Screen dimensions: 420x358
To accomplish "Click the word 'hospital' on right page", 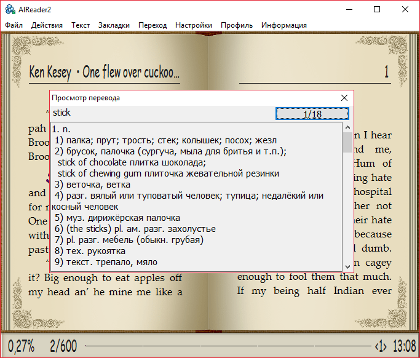I will coord(373,193).
